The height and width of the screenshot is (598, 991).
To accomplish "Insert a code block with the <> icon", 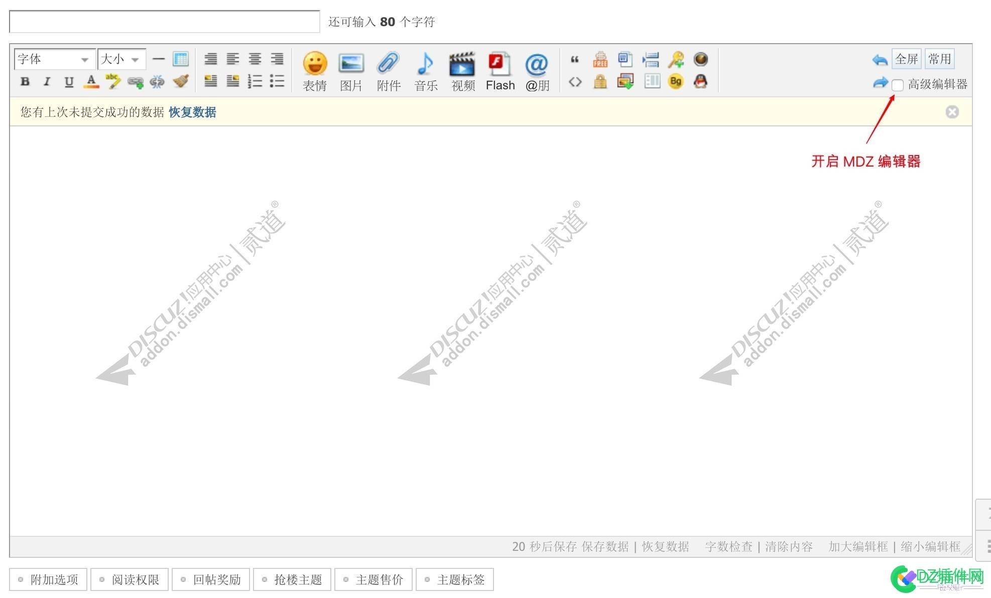I will point(575,81).
